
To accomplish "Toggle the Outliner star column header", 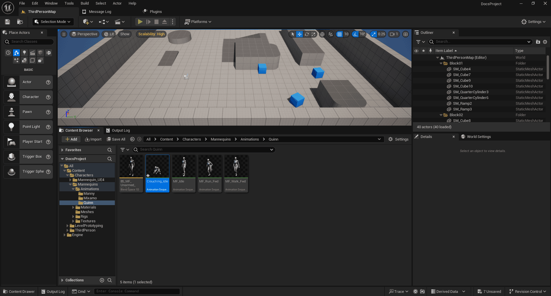I will [x=423, y=51].
